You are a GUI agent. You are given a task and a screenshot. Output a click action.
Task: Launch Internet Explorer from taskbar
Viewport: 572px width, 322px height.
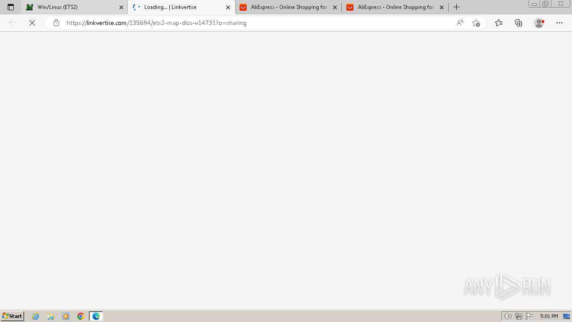coord(36,316)
